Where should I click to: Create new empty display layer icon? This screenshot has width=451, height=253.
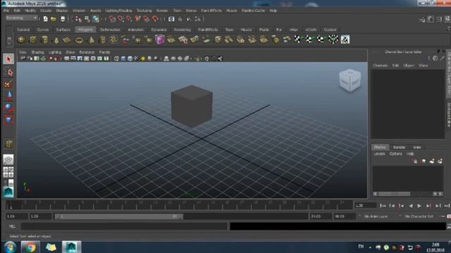point(431,162)
